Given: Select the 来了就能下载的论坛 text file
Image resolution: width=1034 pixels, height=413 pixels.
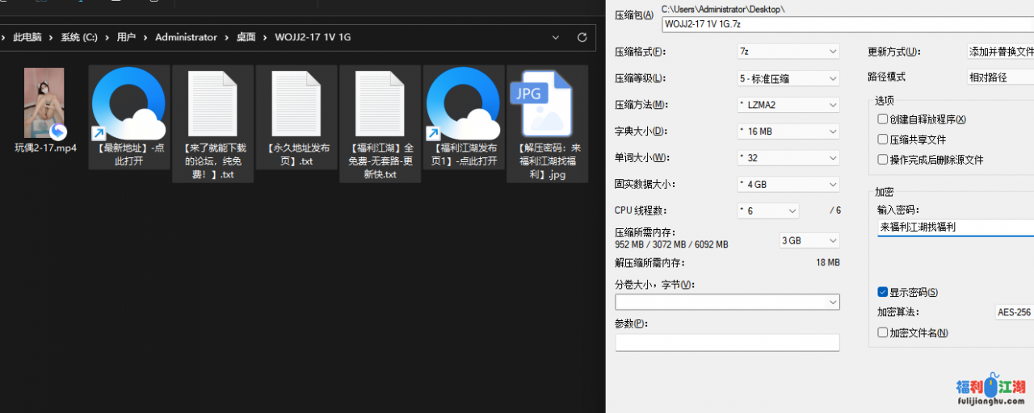Looking at the screenshot, I should click(x=213, y=105).
